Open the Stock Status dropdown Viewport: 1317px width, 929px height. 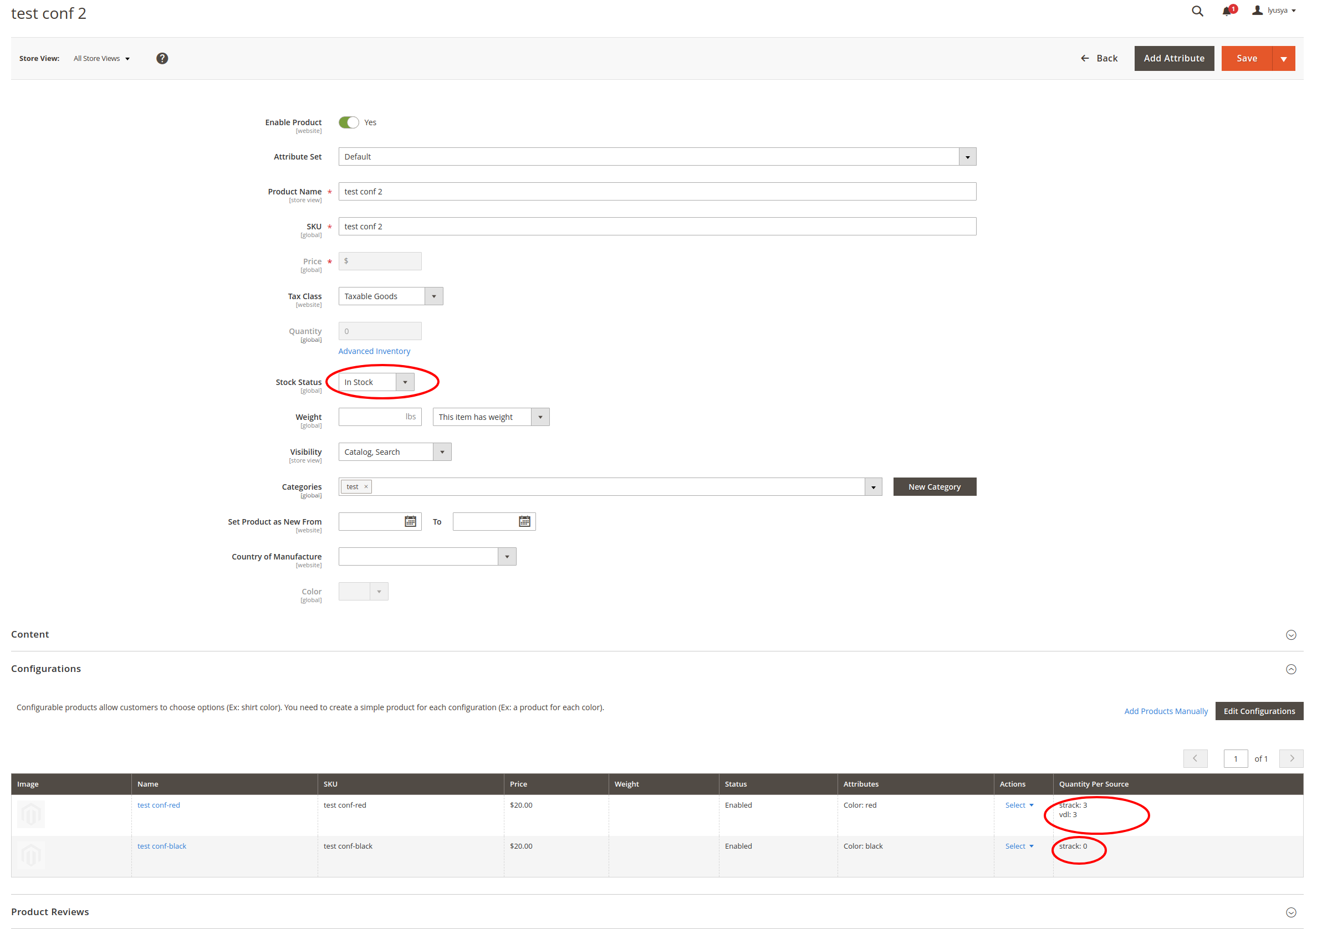coord(405,382)
